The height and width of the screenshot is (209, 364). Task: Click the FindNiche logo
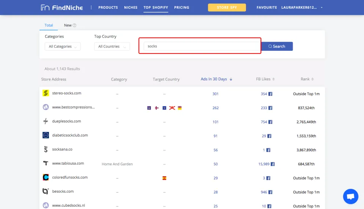(x=61, y=8)
